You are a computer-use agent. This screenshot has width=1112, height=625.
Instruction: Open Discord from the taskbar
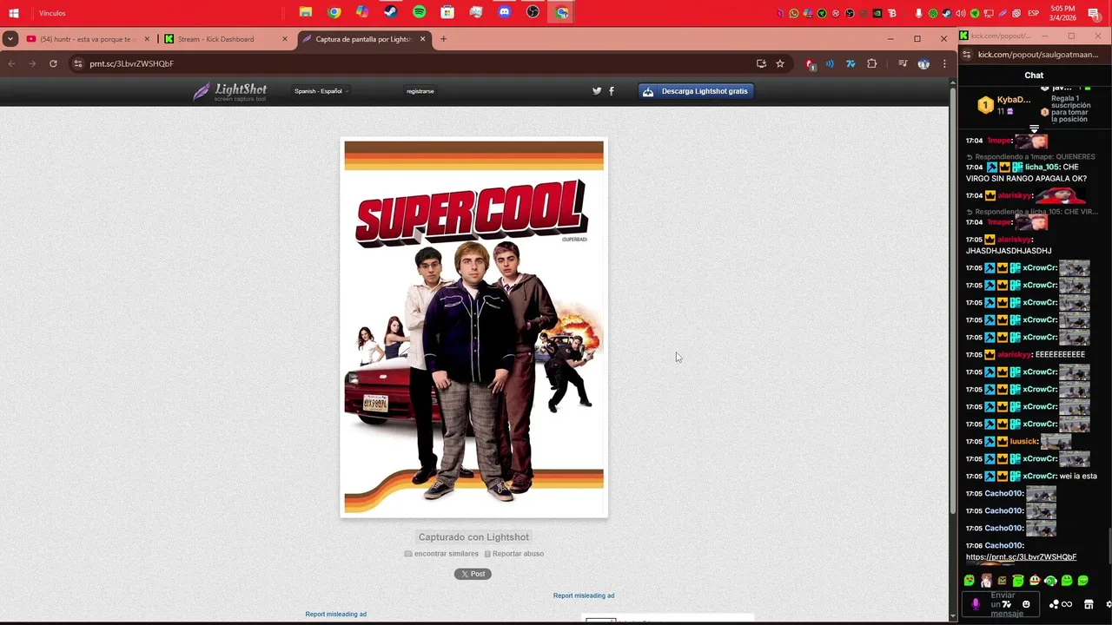tap(505, 12)
